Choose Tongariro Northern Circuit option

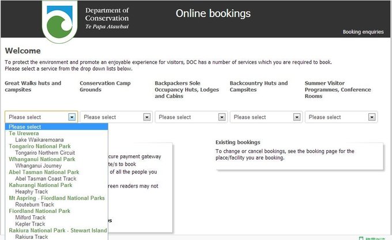click(x=45, y=153)
